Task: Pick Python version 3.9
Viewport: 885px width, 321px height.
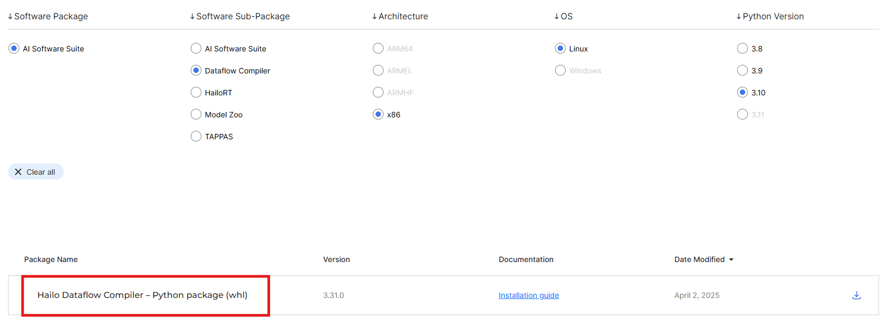Action: click(742, 71)
